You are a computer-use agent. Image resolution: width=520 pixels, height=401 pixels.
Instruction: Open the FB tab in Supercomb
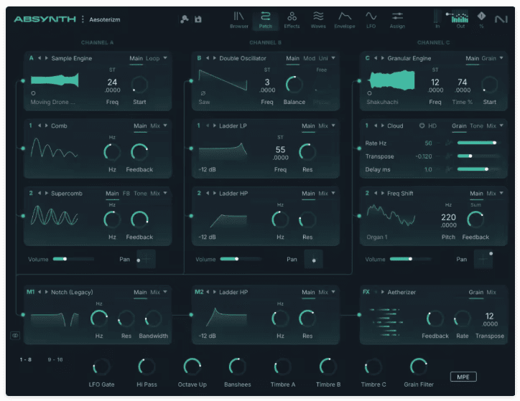coord(126,194)
